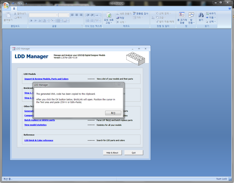Click the Save record (저장) button
The width and height of the screenshot is (234, 183).
coord(120,18)
